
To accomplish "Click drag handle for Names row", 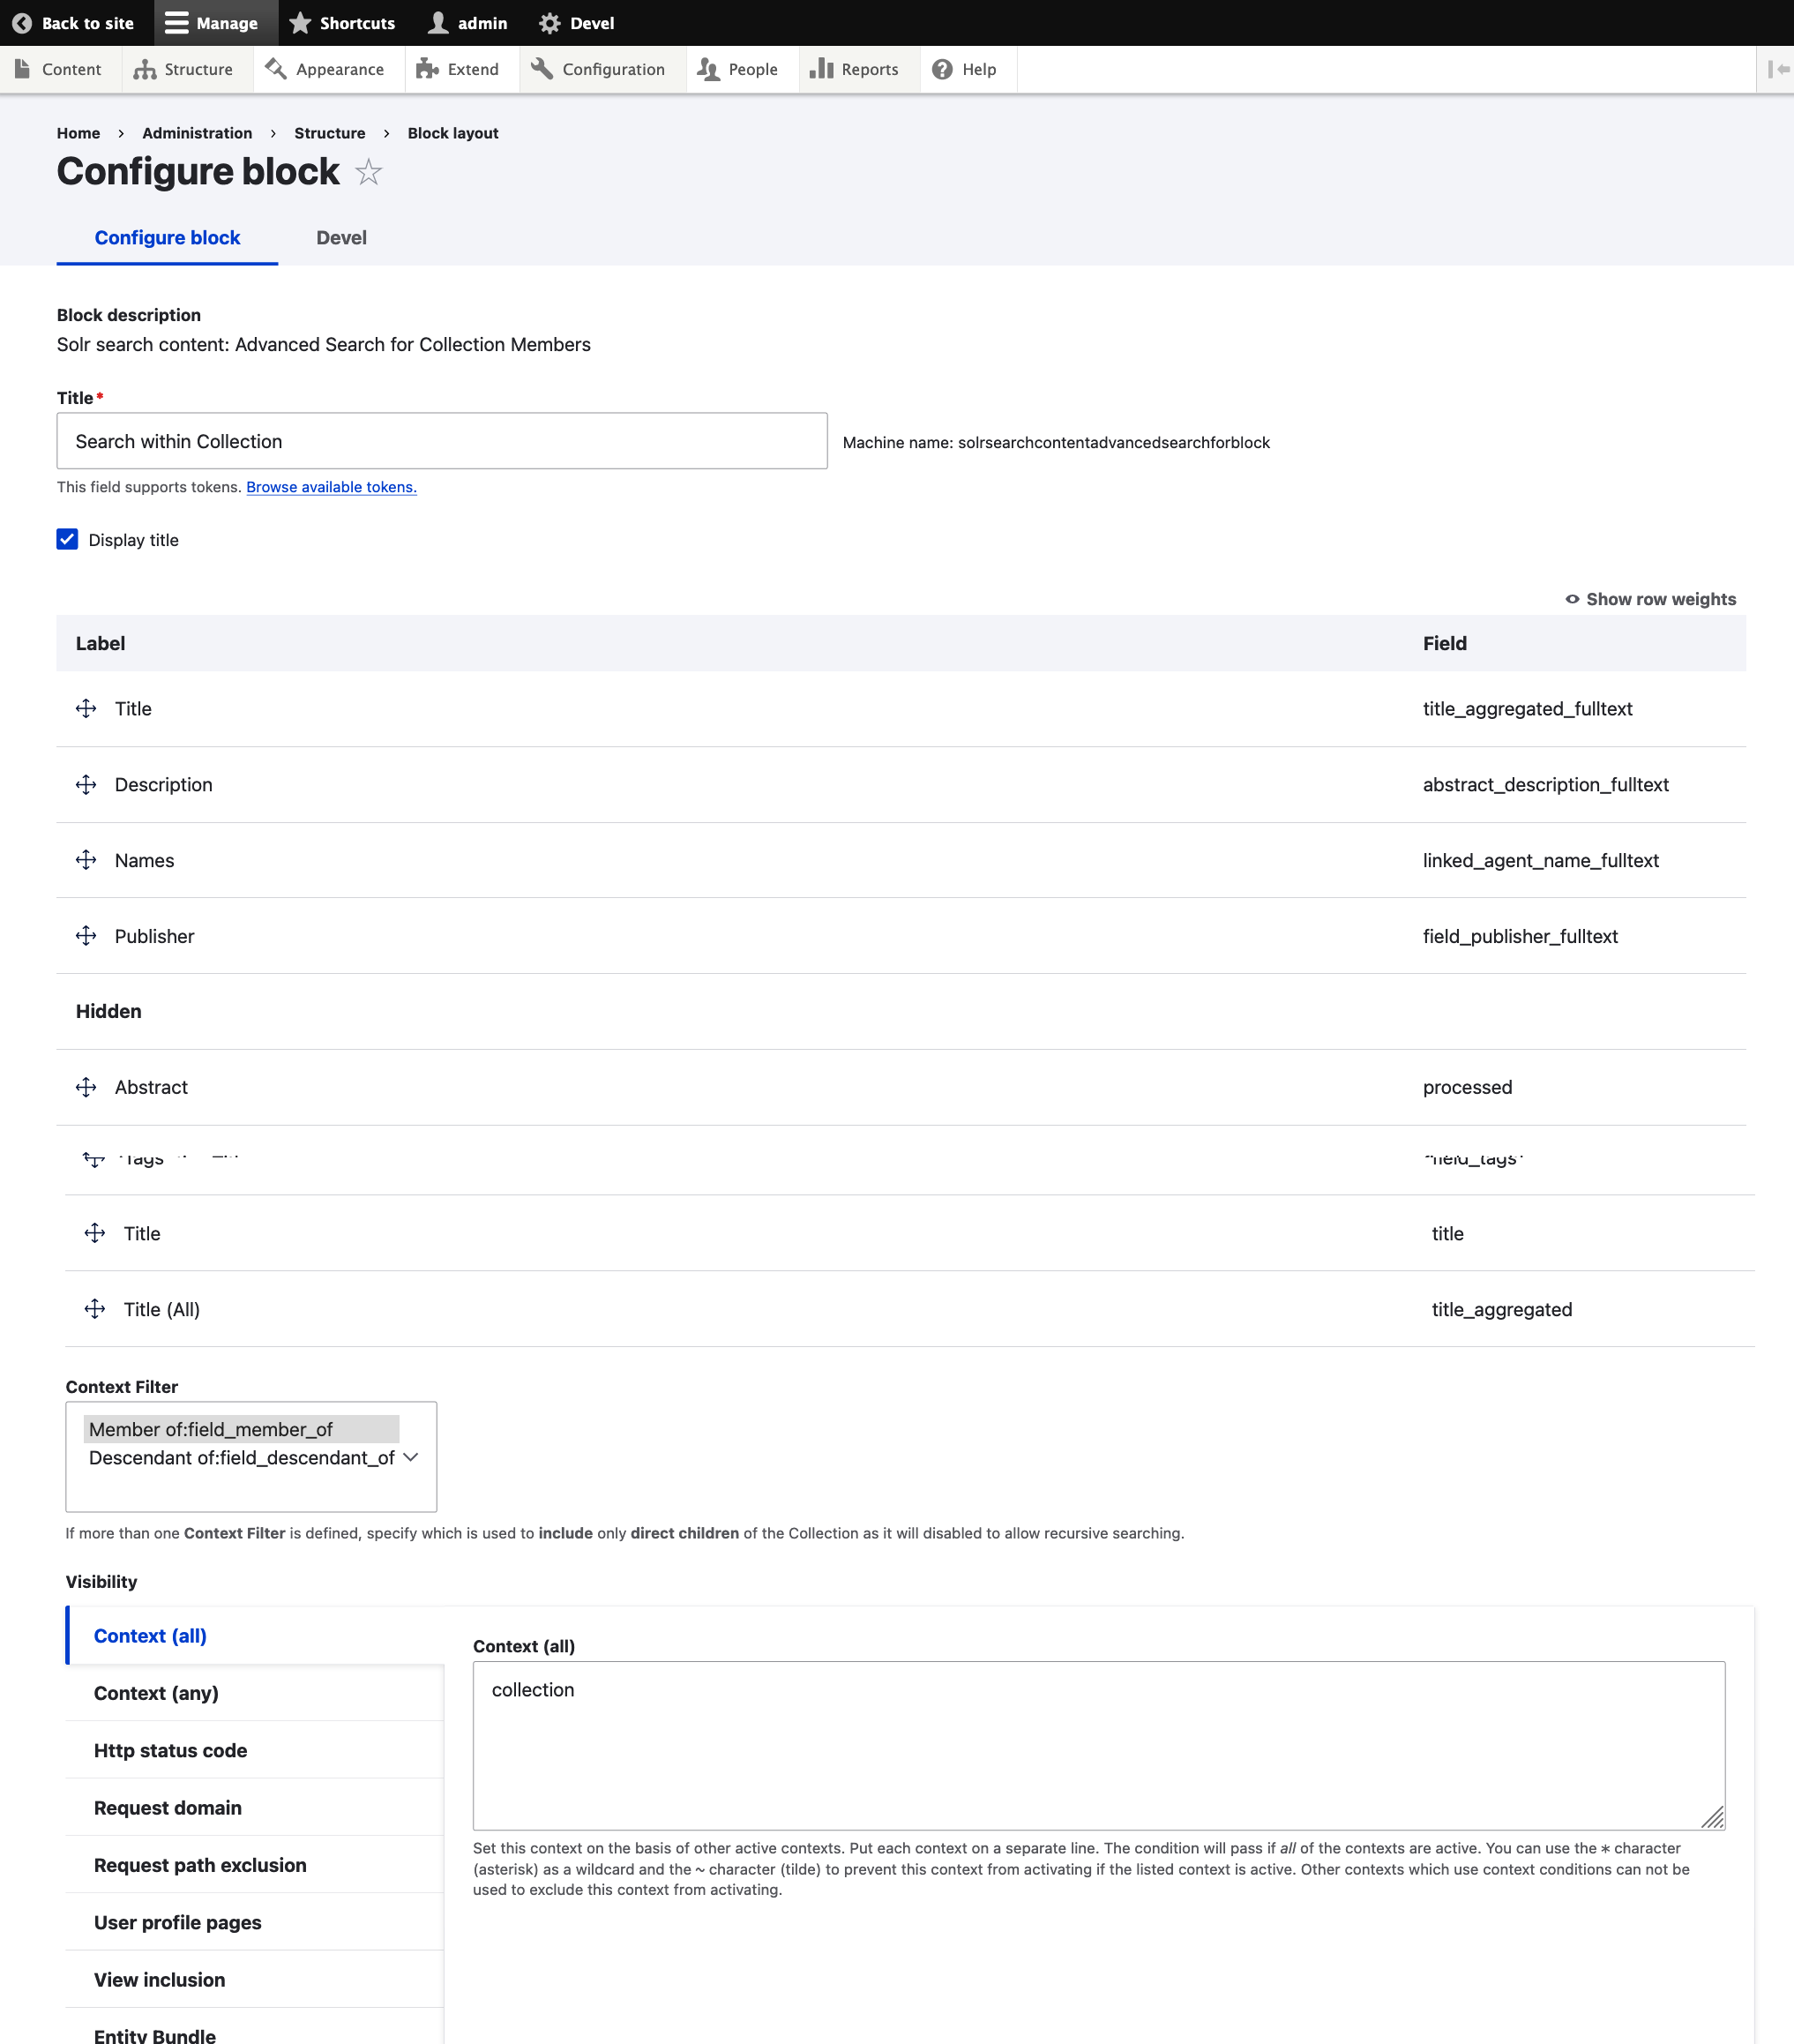I will coord(86,860).
